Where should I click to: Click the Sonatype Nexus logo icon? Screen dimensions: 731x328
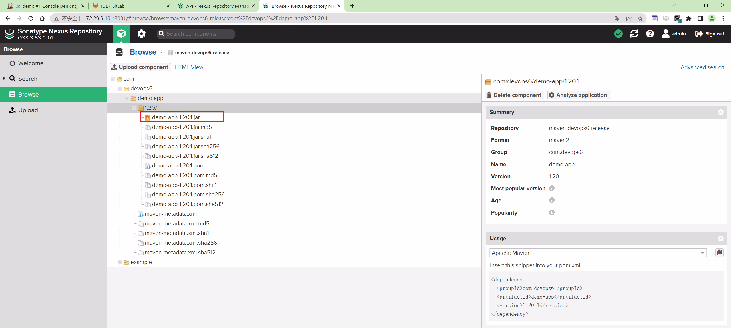point(9,34)
